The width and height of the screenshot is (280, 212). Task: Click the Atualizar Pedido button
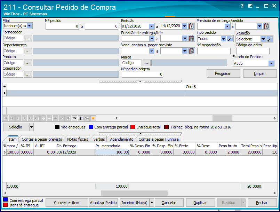pos(103,203)
